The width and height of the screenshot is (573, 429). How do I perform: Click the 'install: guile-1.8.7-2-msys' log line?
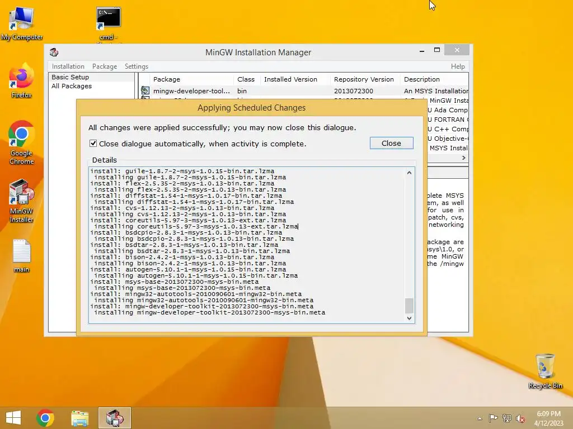click(x=182, y=171)
